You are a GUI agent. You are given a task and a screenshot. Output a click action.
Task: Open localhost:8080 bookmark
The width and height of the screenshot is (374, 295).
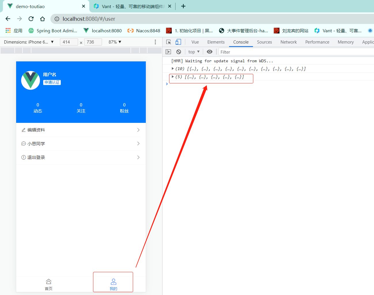(103, 31)
